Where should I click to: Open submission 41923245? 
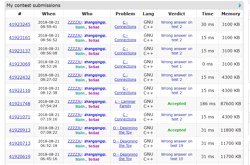click(x=20, y=24)
